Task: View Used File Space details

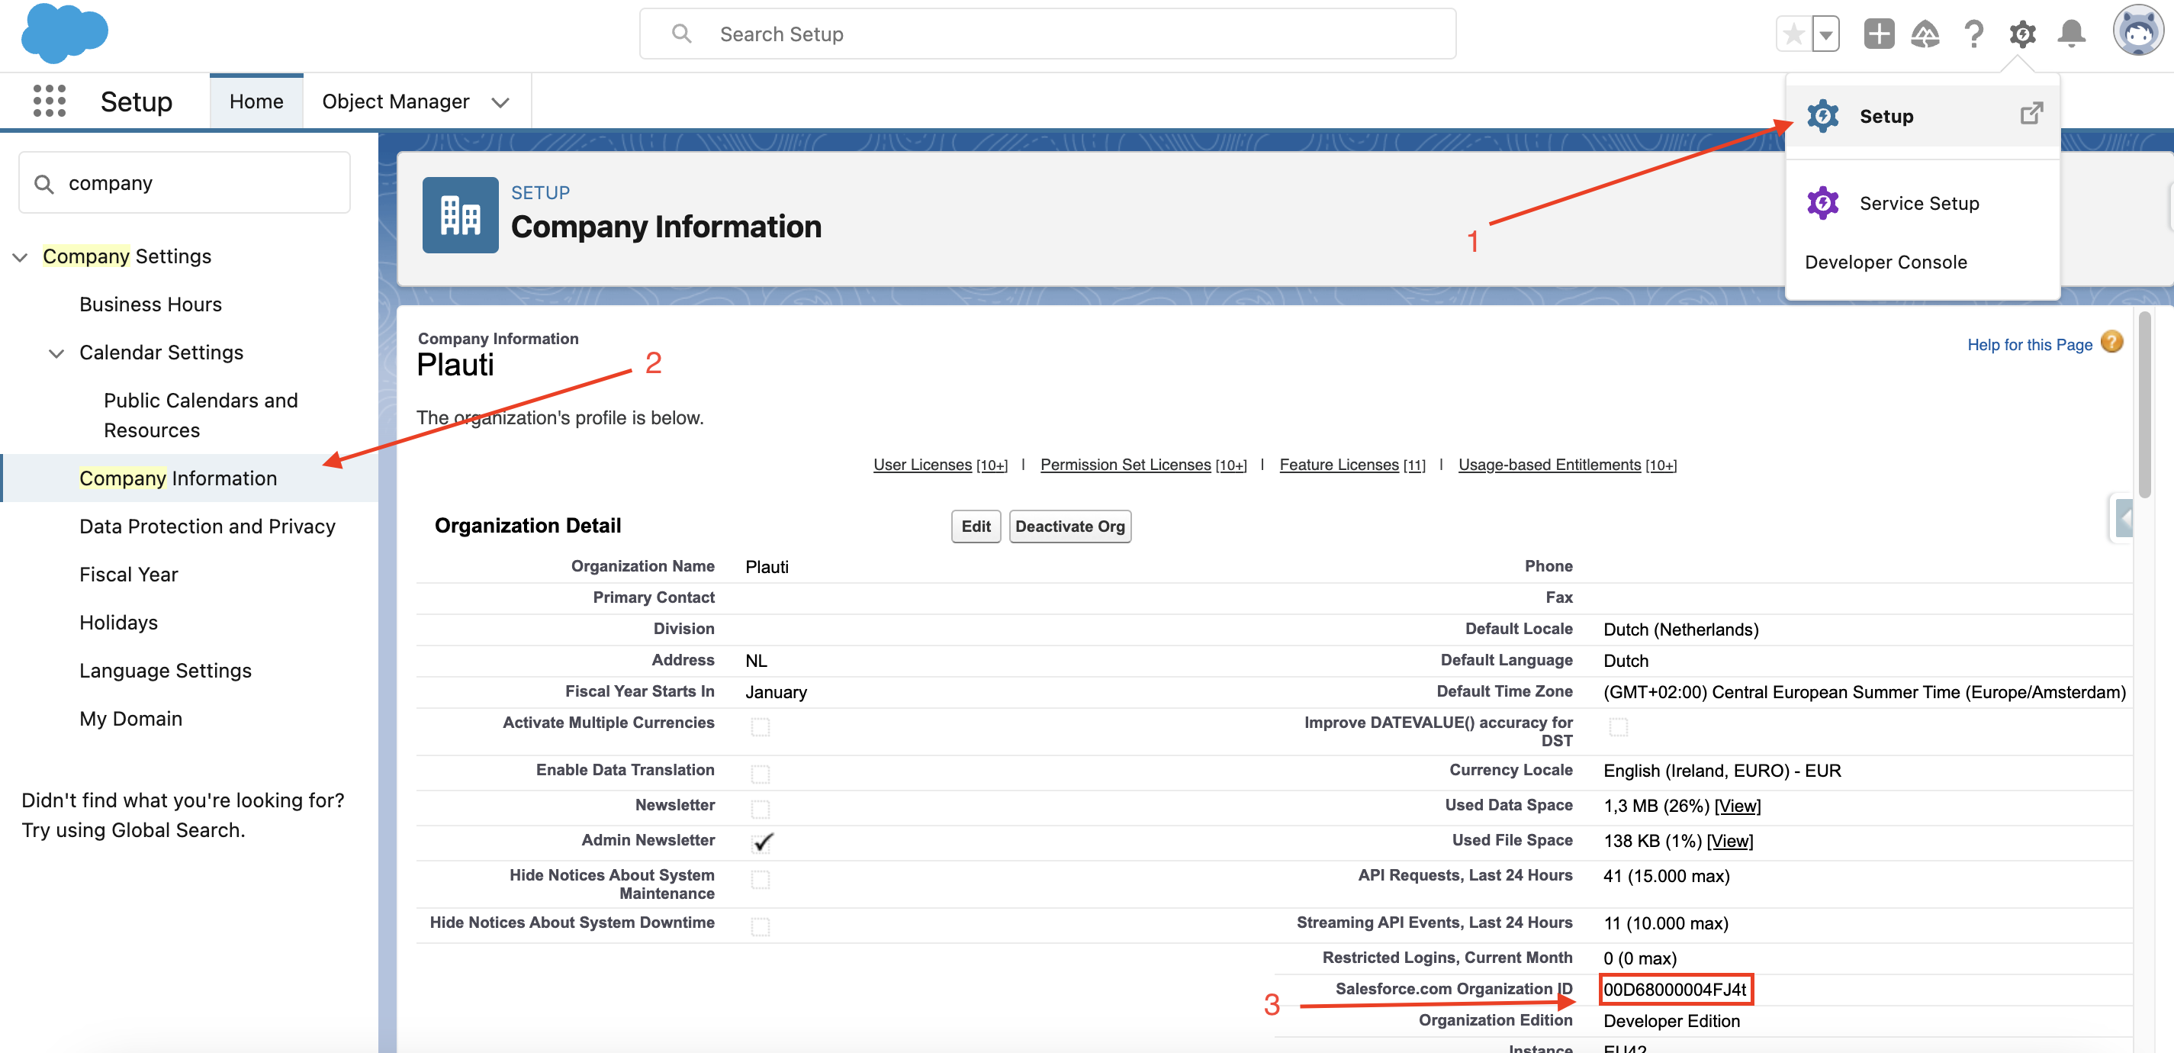Action: coord(1729,841)
